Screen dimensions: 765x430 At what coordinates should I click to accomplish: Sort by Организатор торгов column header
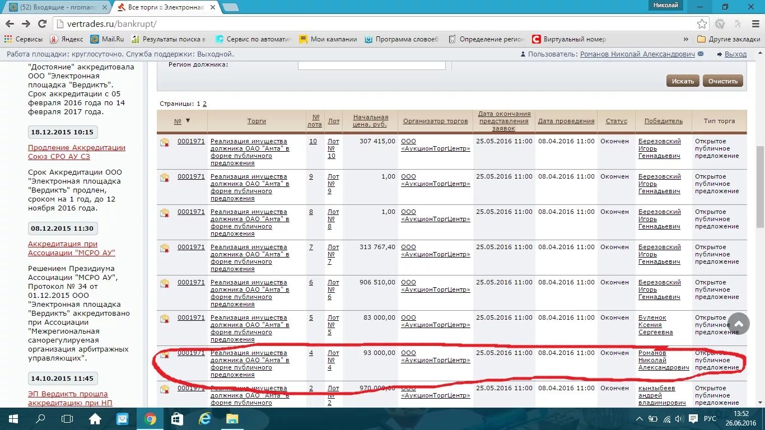[x=435, y=121]
